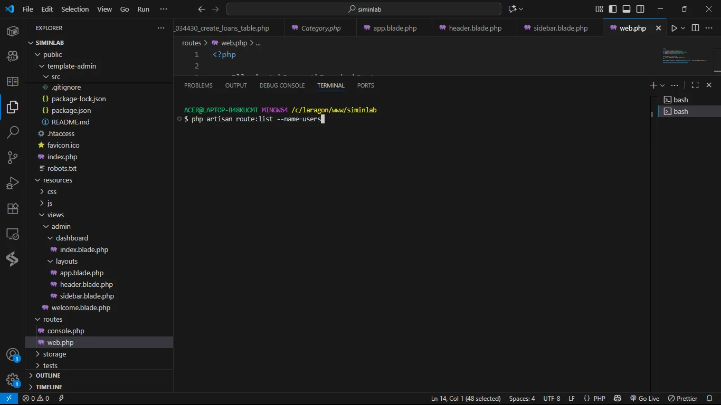This screenshot has width=721, height=405.
Task: Maximize the terminal panel size
Action: tap(695, 85)
